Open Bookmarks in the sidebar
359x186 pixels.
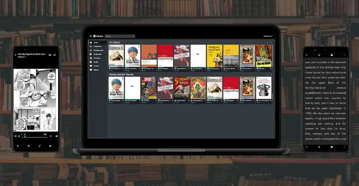98,54
